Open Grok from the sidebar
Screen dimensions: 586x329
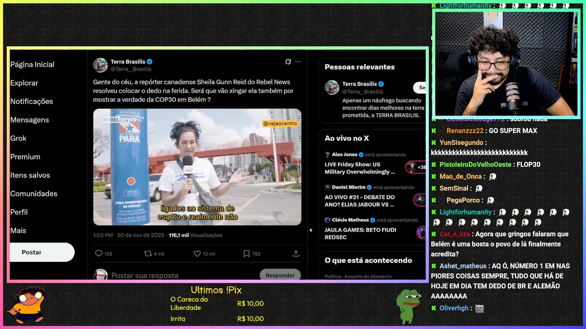coord(18,138)
